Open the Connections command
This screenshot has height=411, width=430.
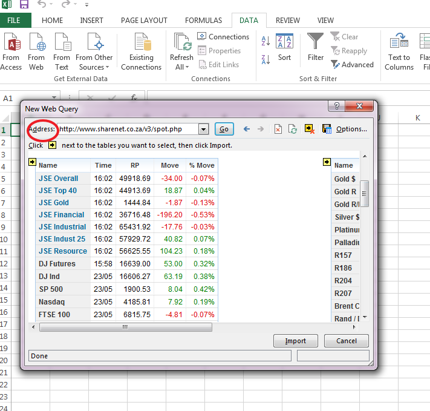(223, 36)
